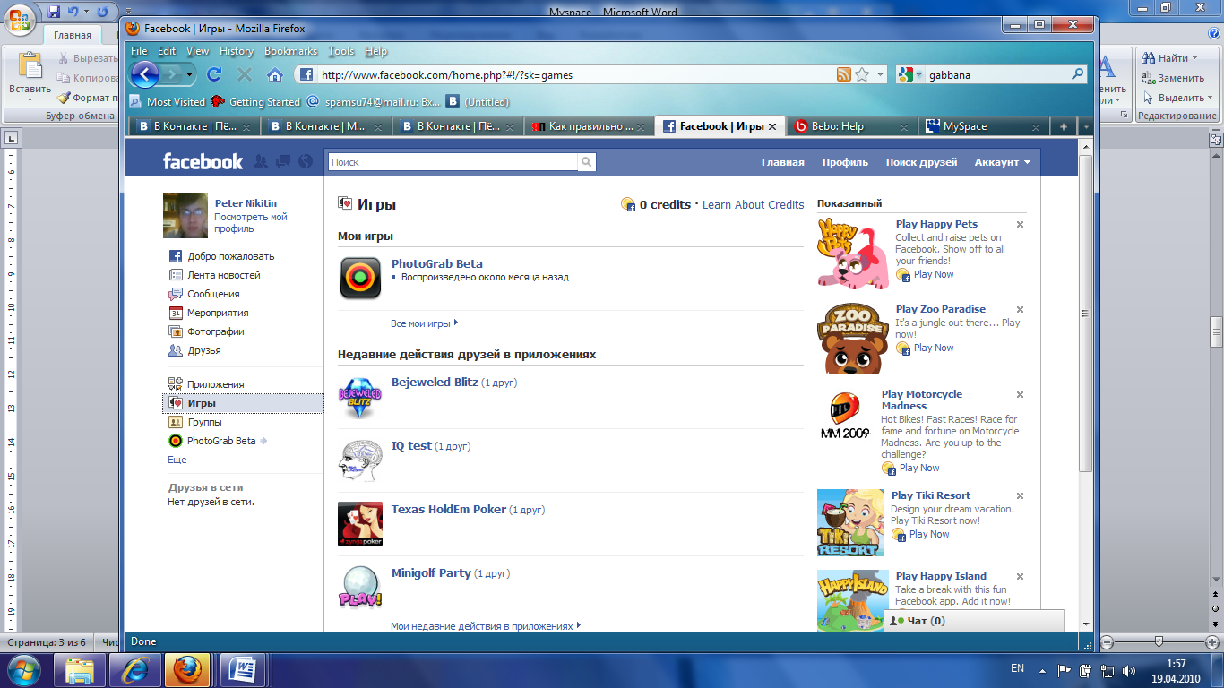Click Word zoom out minus button
1224x688 pixels.
click(x=1107, y=641)
